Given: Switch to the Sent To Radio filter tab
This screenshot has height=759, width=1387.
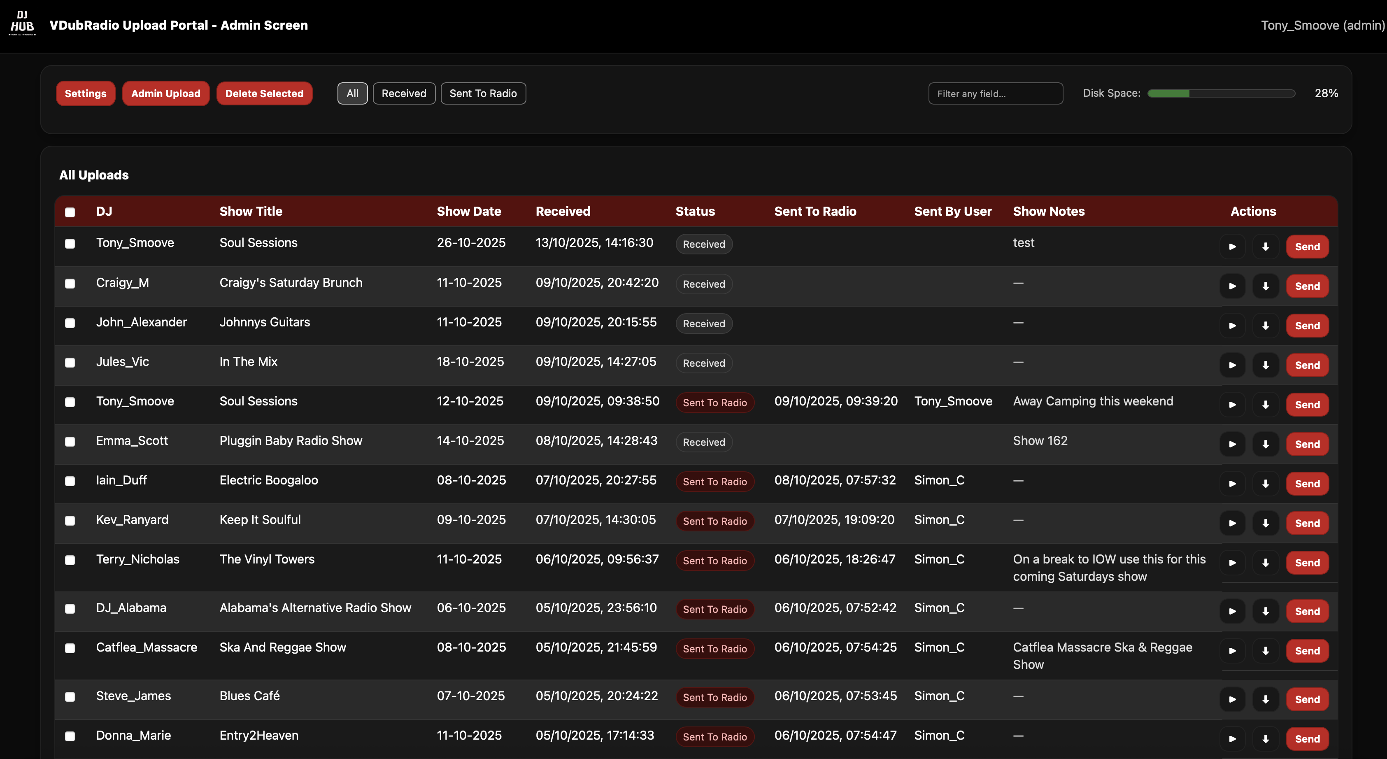Looking at the screenshot, I should pyautogui.click(x=483, y=93).
